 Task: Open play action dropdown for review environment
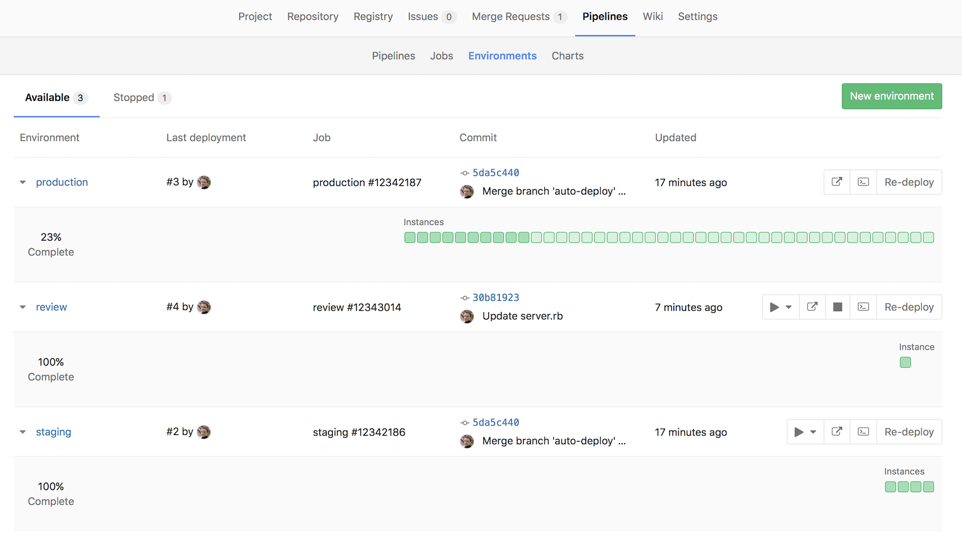789,307
